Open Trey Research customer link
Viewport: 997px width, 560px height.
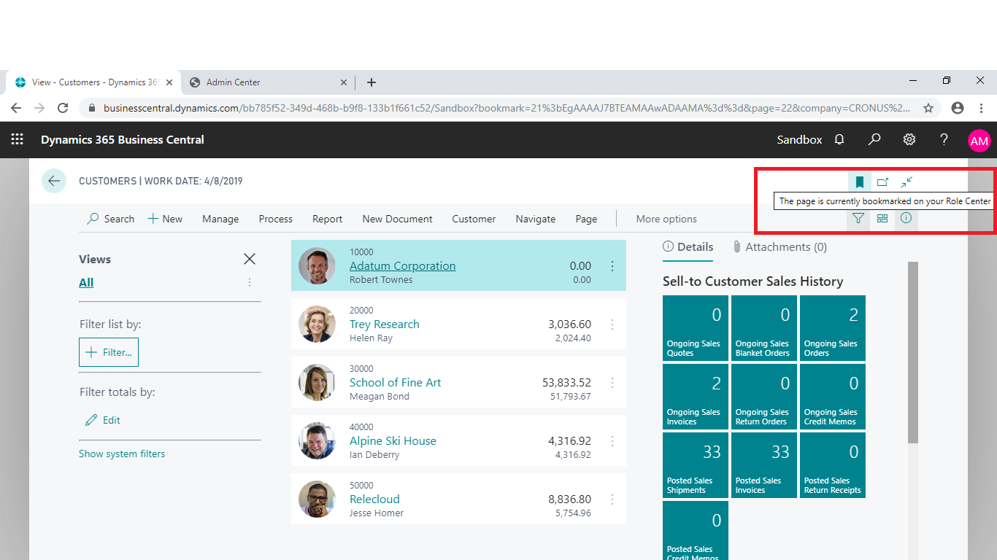click(385, 324)
